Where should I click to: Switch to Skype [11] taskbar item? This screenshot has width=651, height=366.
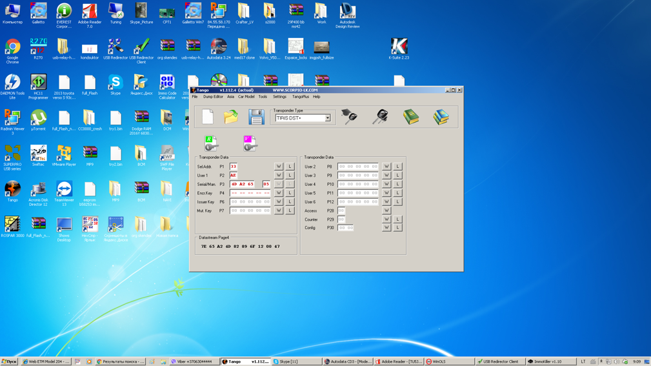[x=296, y=361]
